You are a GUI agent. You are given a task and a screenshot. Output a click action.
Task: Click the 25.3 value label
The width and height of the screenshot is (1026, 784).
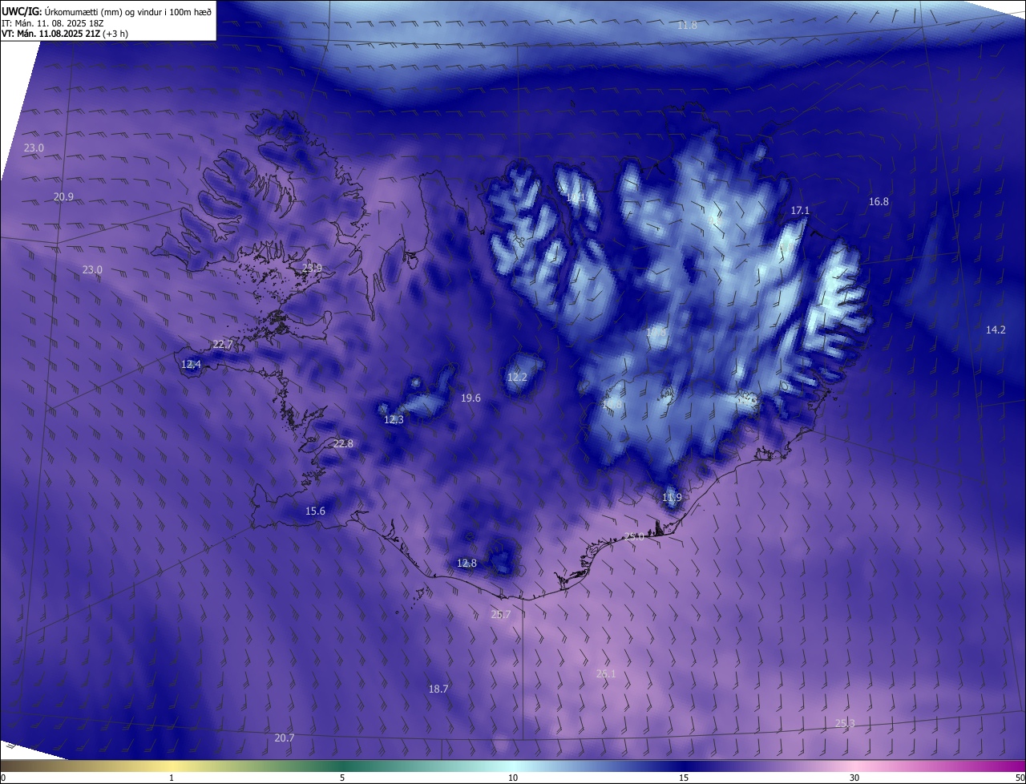[x=845, y=724]
